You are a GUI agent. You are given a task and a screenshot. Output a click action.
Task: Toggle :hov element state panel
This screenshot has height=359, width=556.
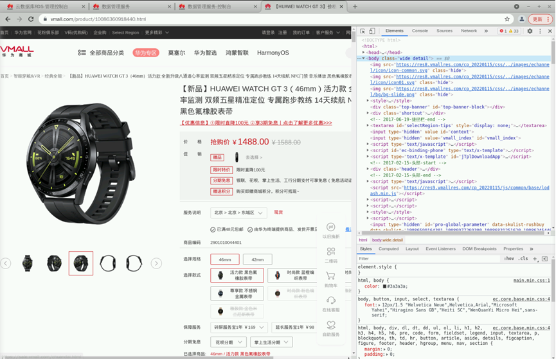[x=509, y=259]
